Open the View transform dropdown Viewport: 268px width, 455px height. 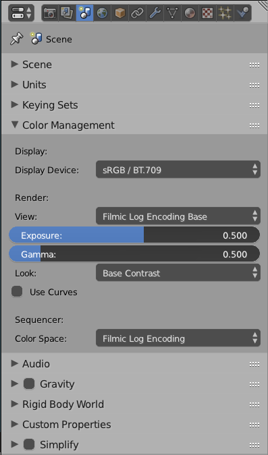point(178,216)
